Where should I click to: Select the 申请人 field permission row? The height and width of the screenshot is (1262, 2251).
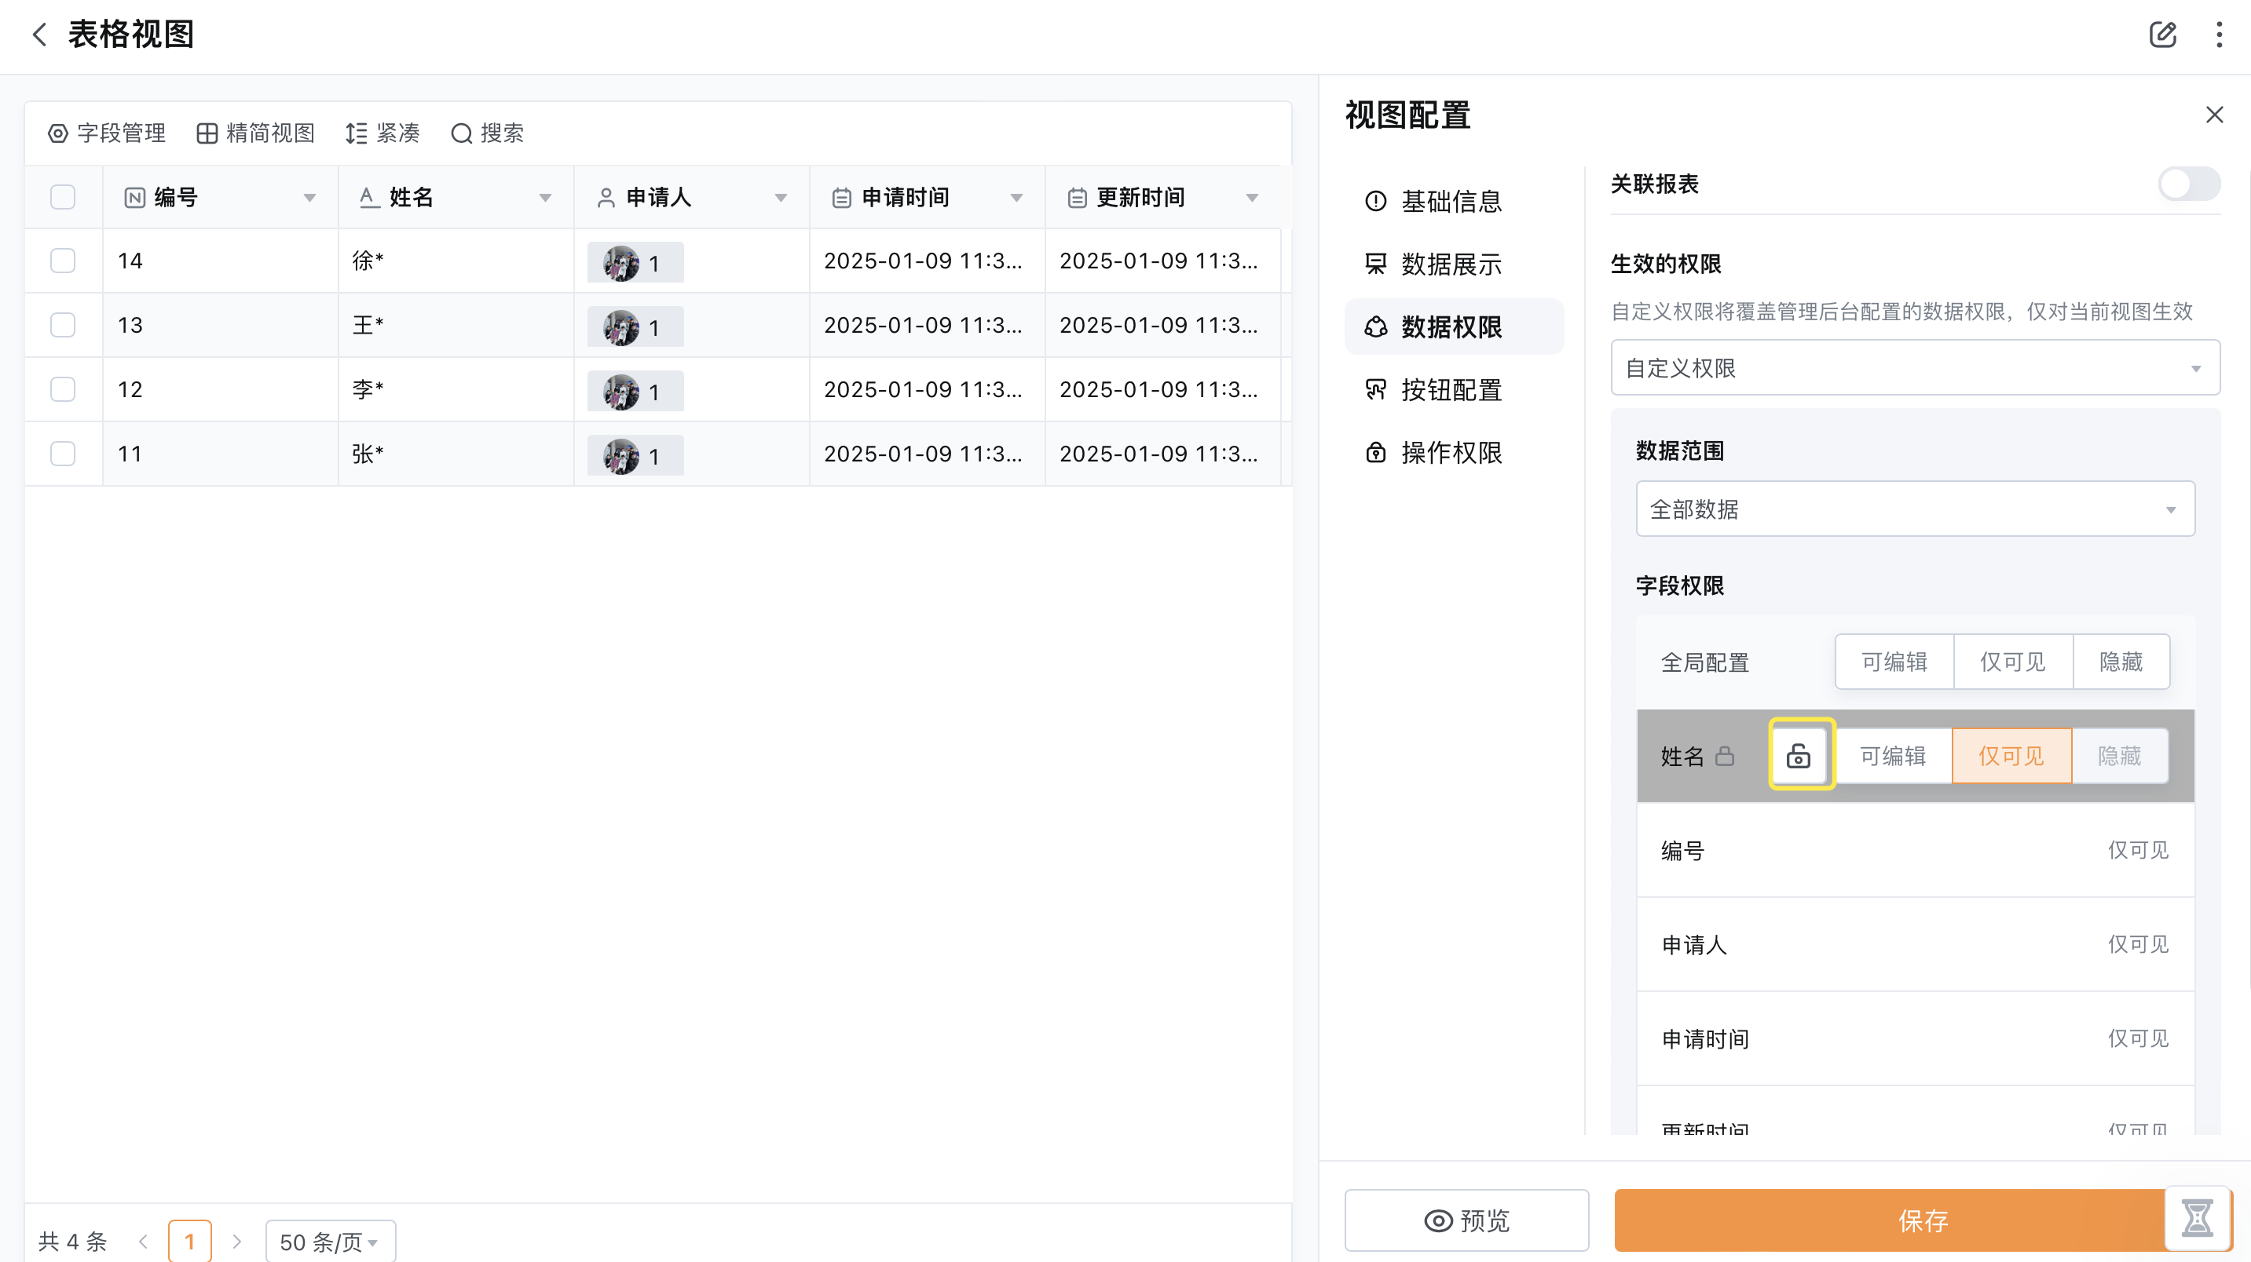(1915, 944)
